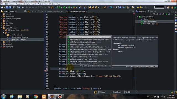Click the Back navigation arrow icon
Screen dimensions: 177x99
coord(140,7)
